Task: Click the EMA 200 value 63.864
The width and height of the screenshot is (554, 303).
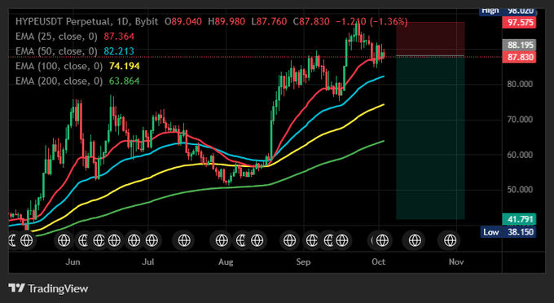Action: coord(125,81)
